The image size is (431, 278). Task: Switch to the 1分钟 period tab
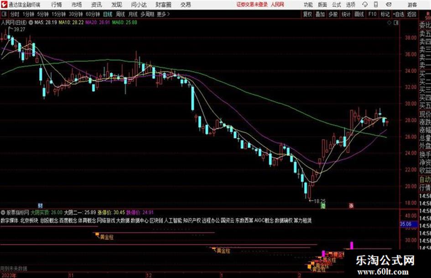[x=28, y=14]
